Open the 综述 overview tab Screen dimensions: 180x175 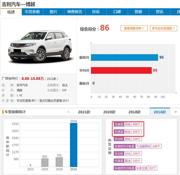tap(11, 12)
